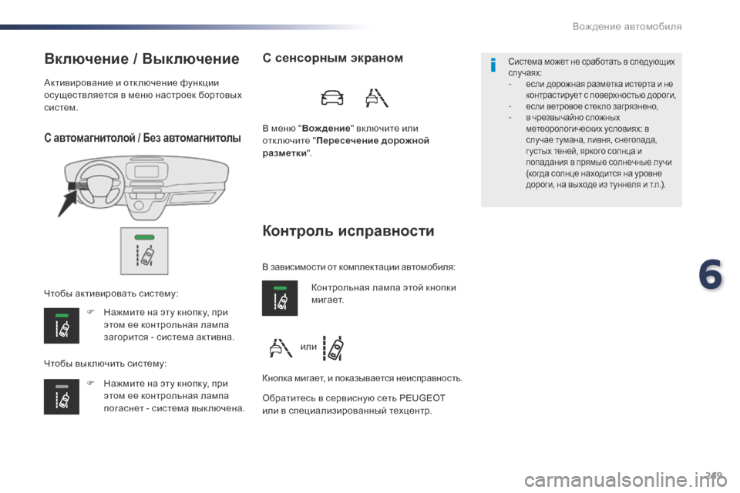Image resolution: width=740 pixels, height=493 pixels.
Task: Click the heading 'Контроль исправности'
Action: click(348, 230)
